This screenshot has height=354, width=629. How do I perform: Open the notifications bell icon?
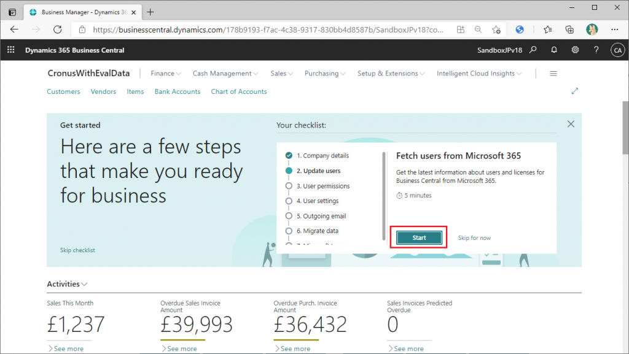[554, 50]
